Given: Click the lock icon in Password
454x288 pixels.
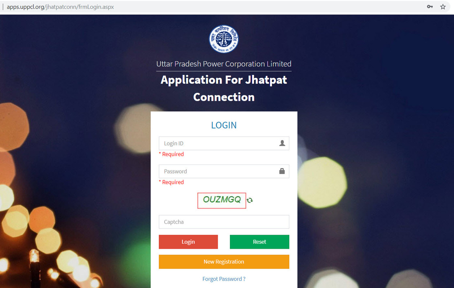Looking at the screenshot, I should coord(282,171).
